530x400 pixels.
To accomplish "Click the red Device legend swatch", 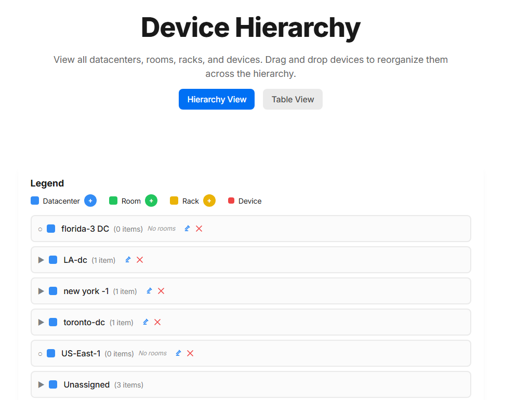I will tap(231, 201).
